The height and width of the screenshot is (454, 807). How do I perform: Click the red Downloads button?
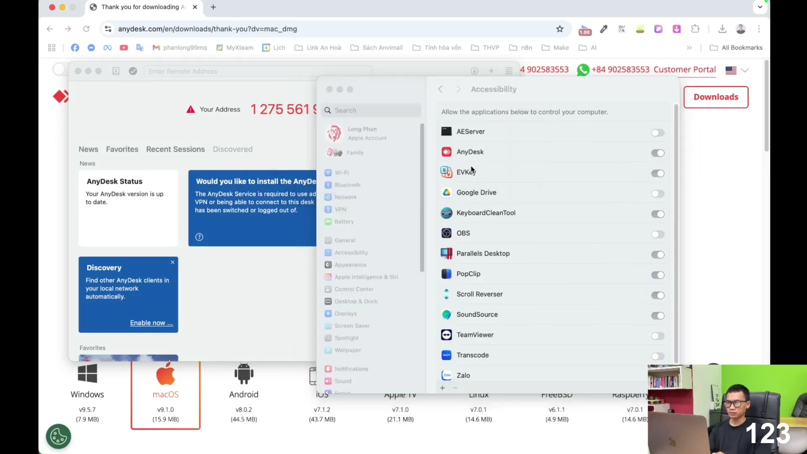[x=716, y=97]
